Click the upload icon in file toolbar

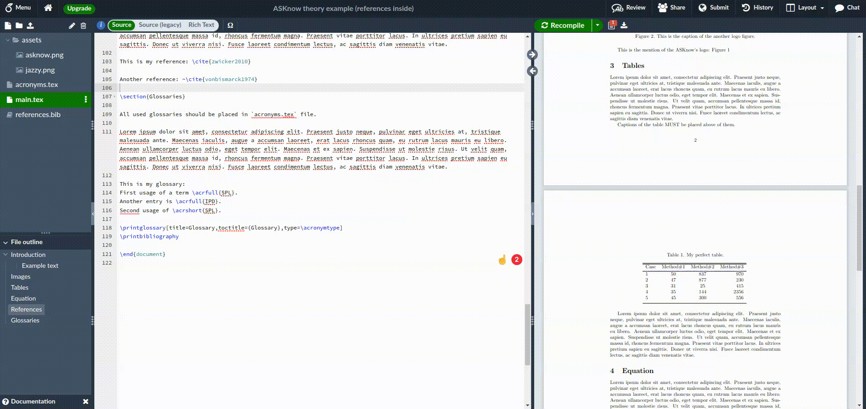click(x=30, y=26)
